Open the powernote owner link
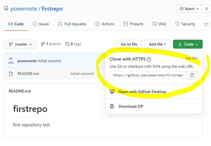 click(24, 9)
